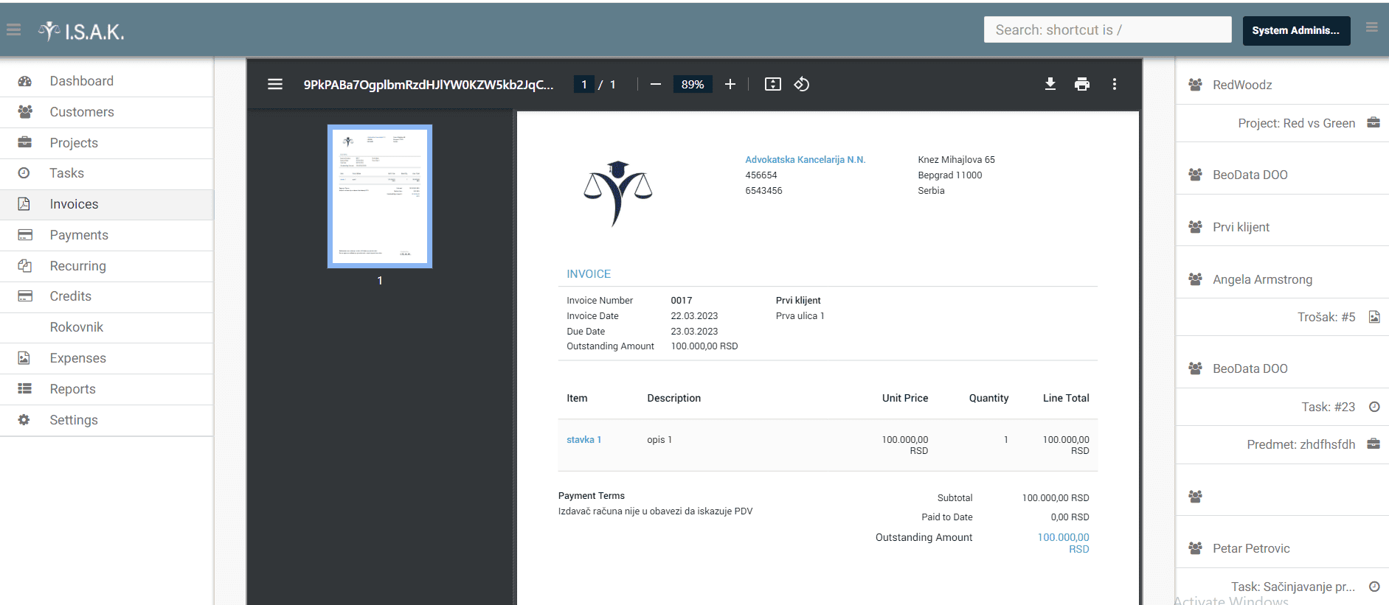
Task: Click the Expenses file icon
Action: coord(24,358)
